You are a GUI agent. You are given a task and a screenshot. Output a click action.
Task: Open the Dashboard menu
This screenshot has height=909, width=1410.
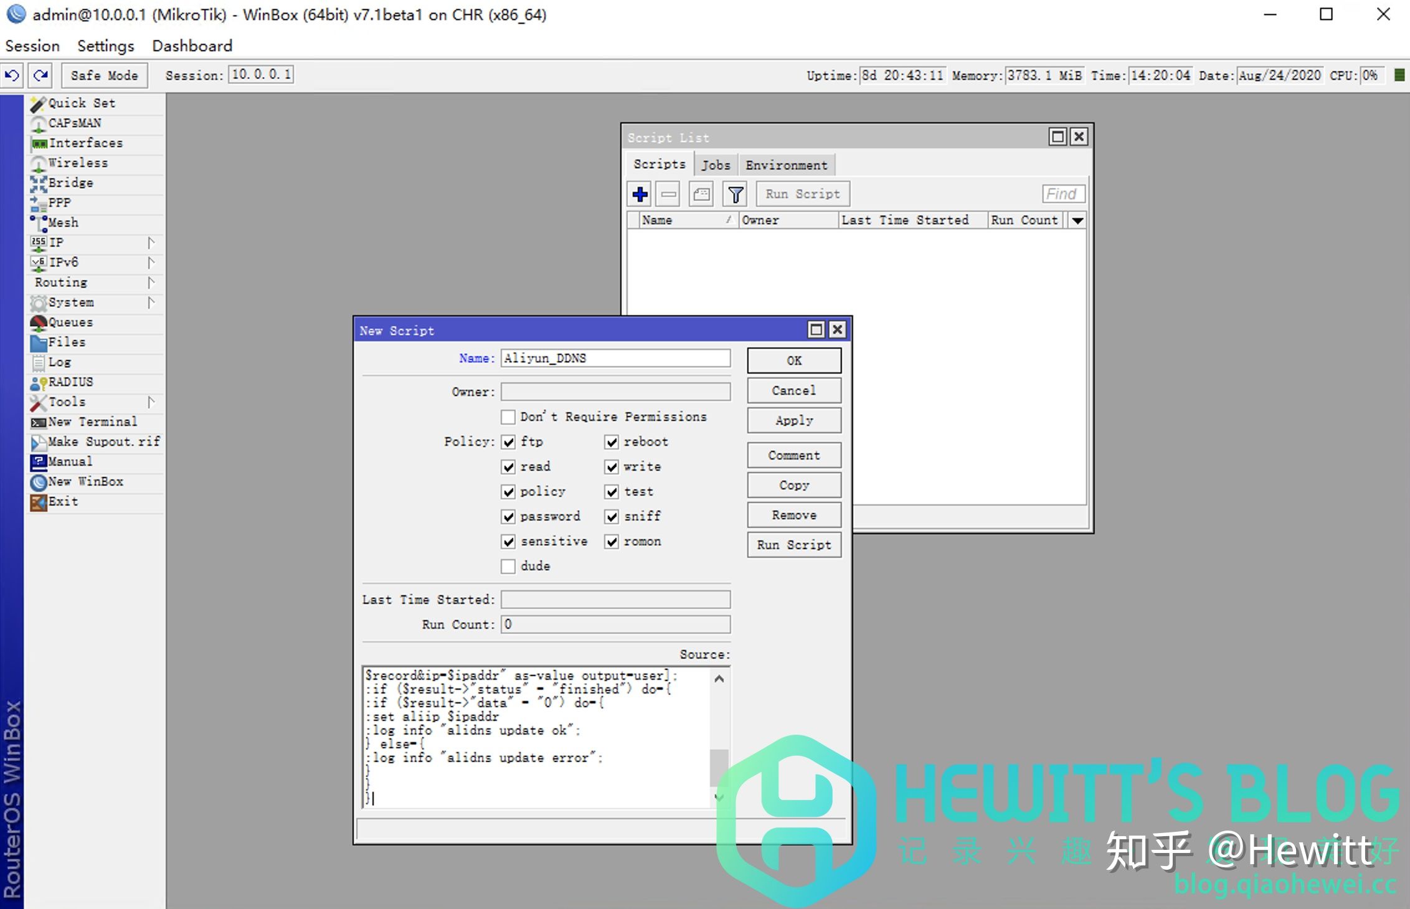192,46
